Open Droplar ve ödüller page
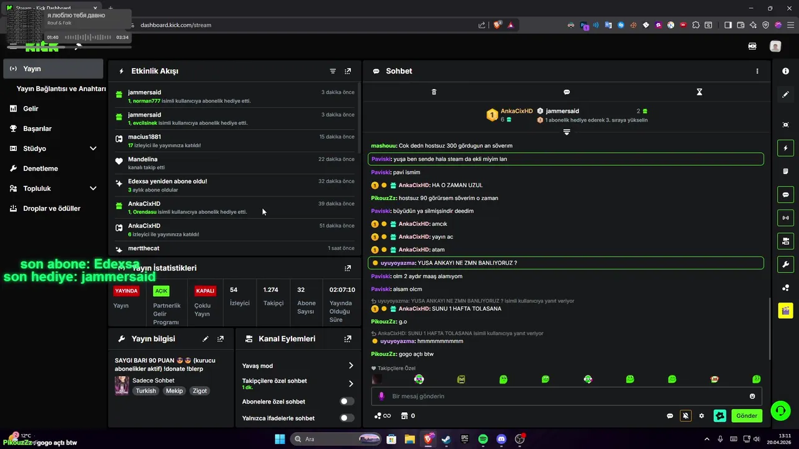Viewport: 799px width, 449px height. pos(53,208)
